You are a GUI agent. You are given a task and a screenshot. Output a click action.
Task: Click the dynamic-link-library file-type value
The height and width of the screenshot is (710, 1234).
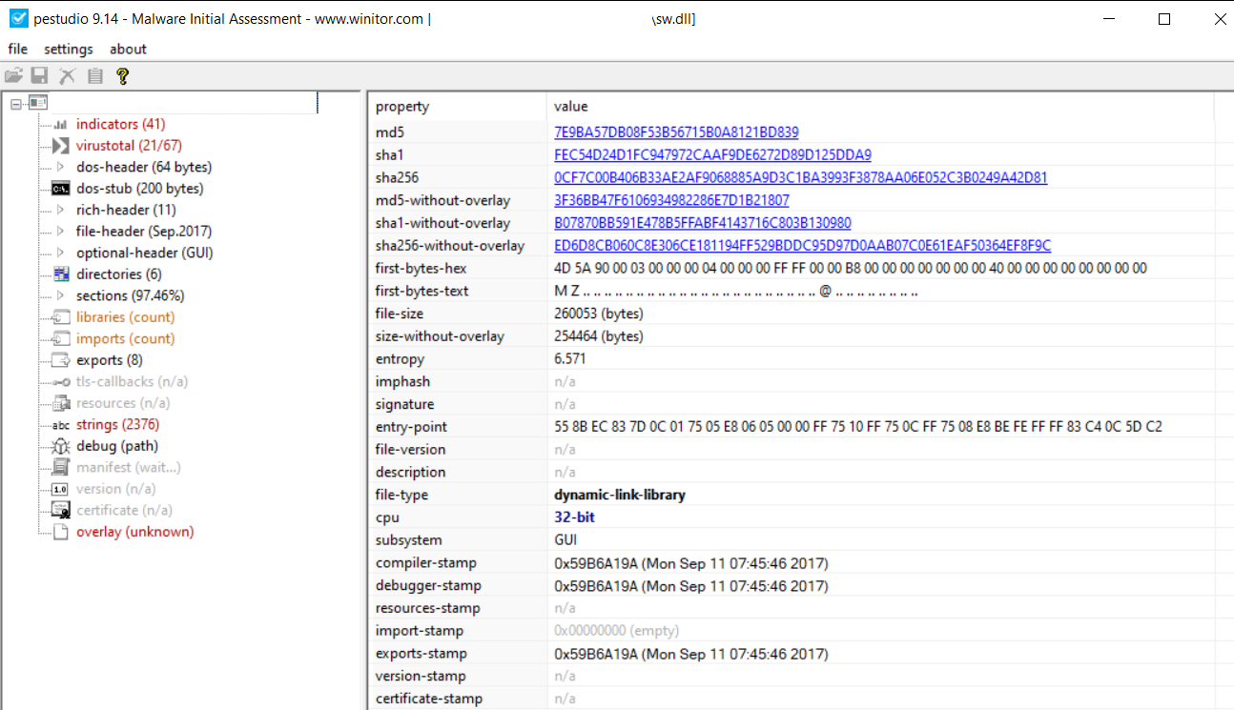coord(620,495)
